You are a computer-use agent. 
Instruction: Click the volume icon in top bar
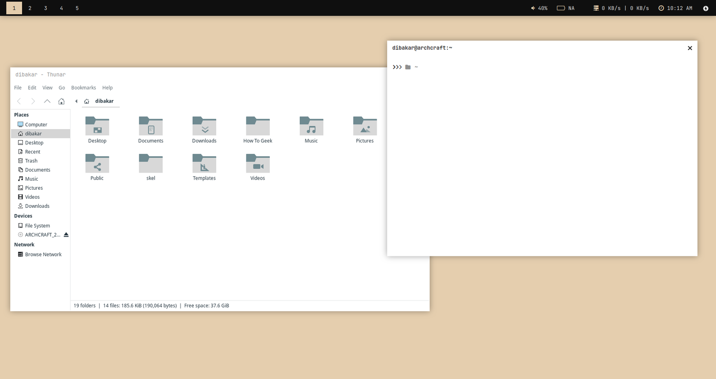click(x=533, y=8)
